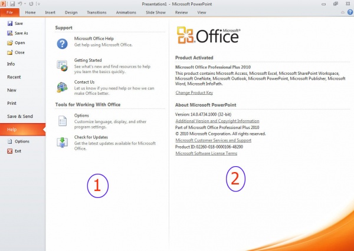Click the 'Product ID: 02260-018-0000106-48200' text
The height and width of the screenshot is (251, 354).
(x=209, y=147)
